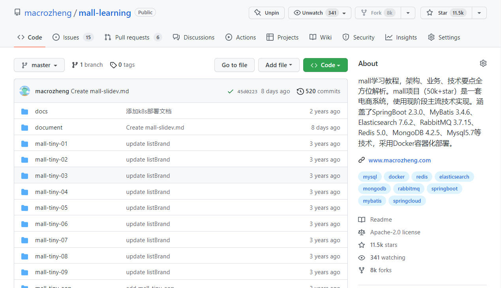View the Insights tab
The height and width of the screenshot is (288, 501).
coord(401,38)
